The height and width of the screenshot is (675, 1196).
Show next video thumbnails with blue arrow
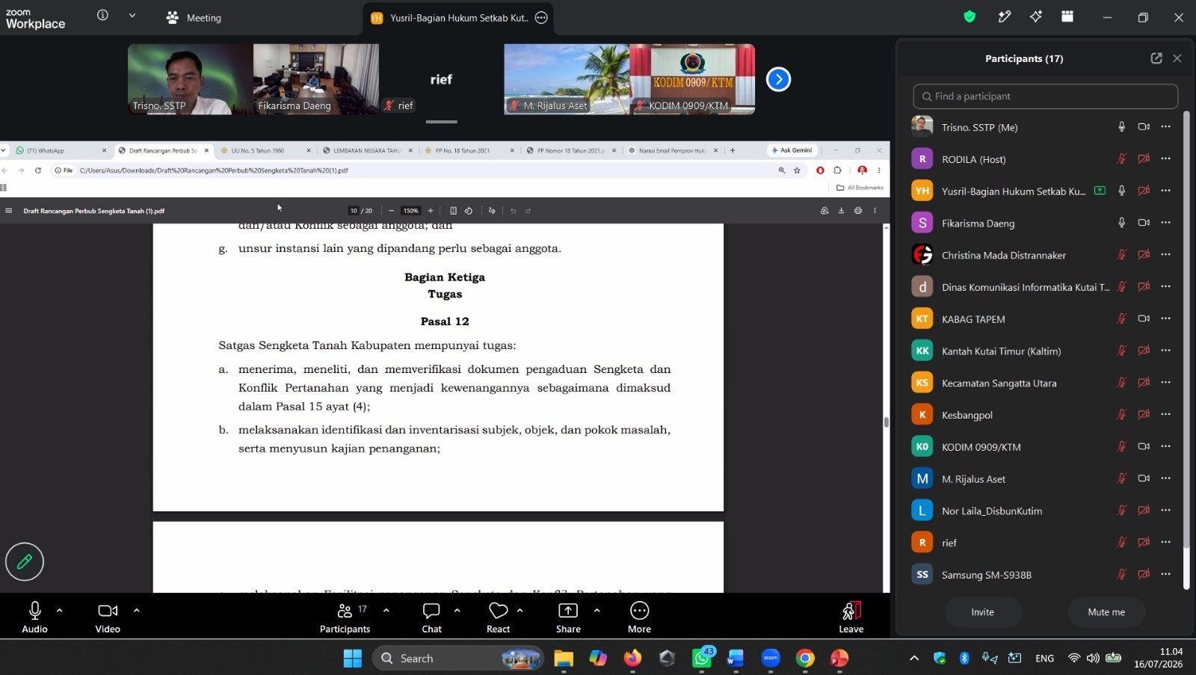coord(778,78)
